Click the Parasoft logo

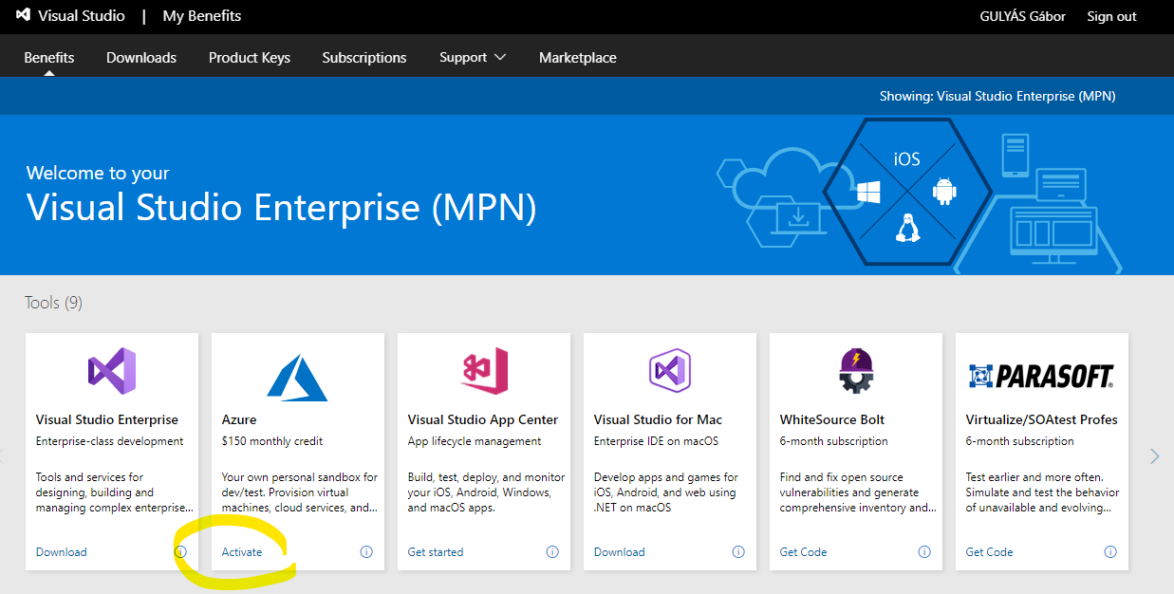coord(1042,376)
